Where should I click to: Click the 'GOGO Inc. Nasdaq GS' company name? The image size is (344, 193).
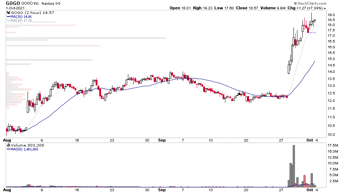tap(41, 4)
